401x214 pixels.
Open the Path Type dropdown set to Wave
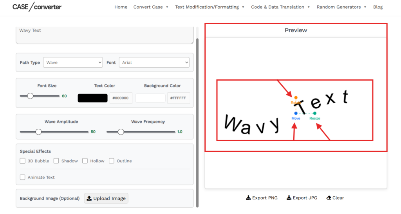pyautogui.click(x=73, y=62)
